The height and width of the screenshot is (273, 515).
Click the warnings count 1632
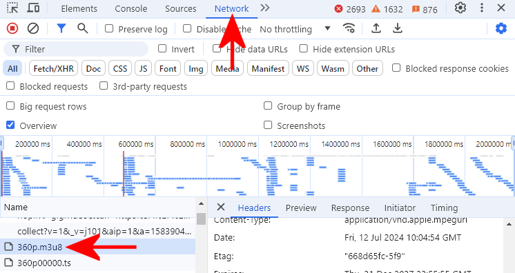[387, 9]
